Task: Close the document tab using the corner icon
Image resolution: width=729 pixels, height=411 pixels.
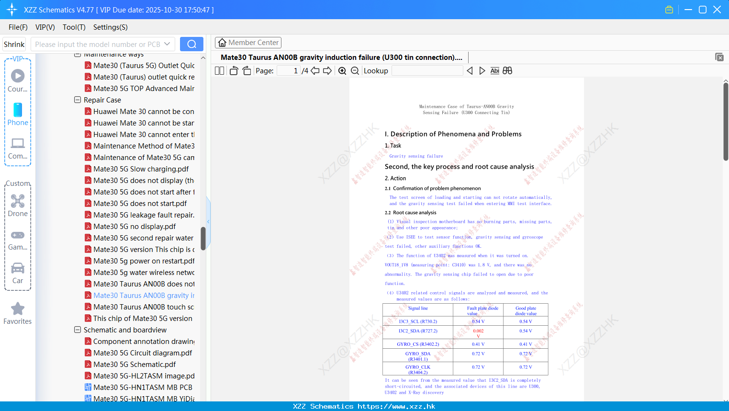Action: (719, 57)
